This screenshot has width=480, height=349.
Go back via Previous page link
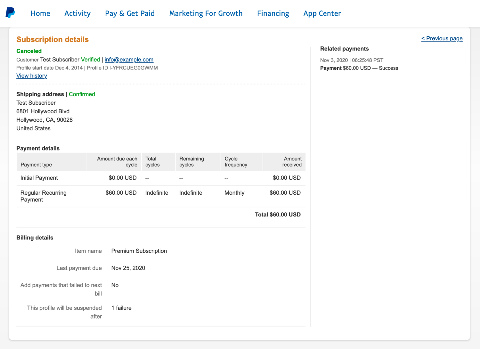pos(442,38)
